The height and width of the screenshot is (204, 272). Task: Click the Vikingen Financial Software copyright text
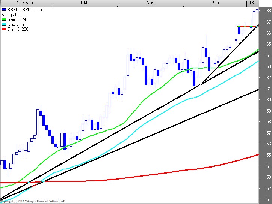35,201
